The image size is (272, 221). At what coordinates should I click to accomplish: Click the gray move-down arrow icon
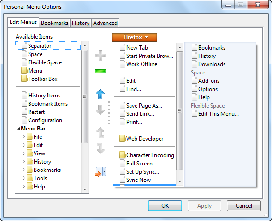click(100, 110)
